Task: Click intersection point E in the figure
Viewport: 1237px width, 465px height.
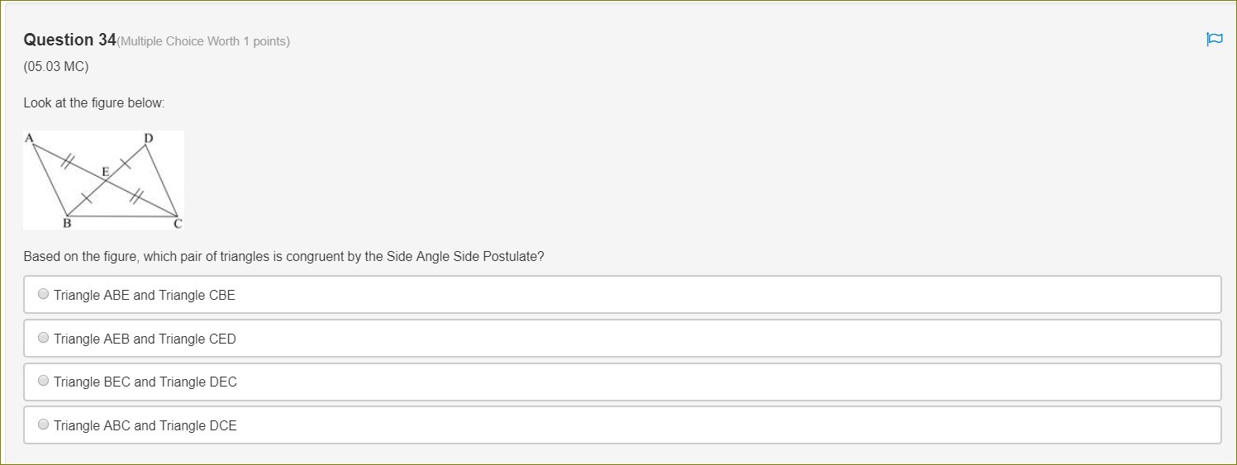Action: (x=105, y=171)
